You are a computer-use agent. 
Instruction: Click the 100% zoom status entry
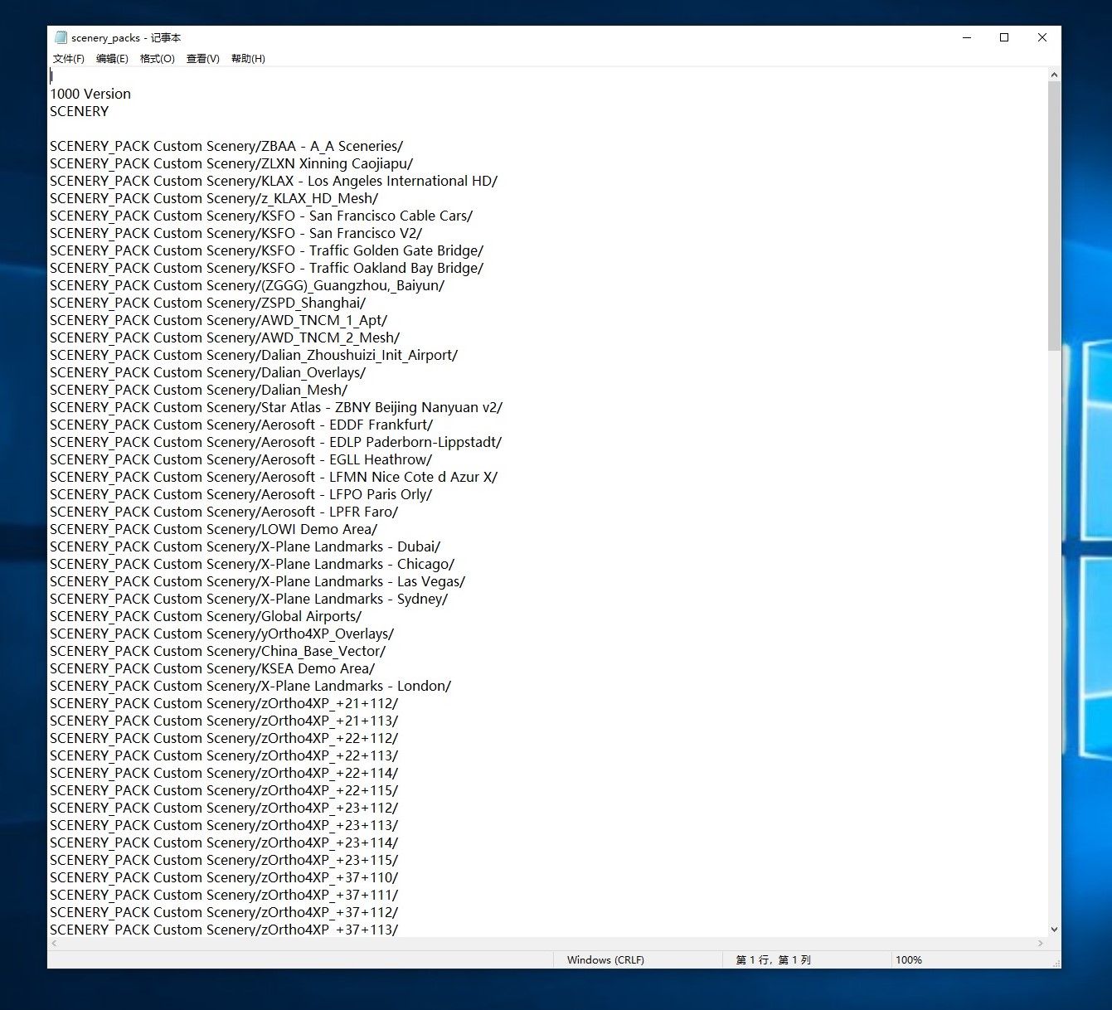909,959
